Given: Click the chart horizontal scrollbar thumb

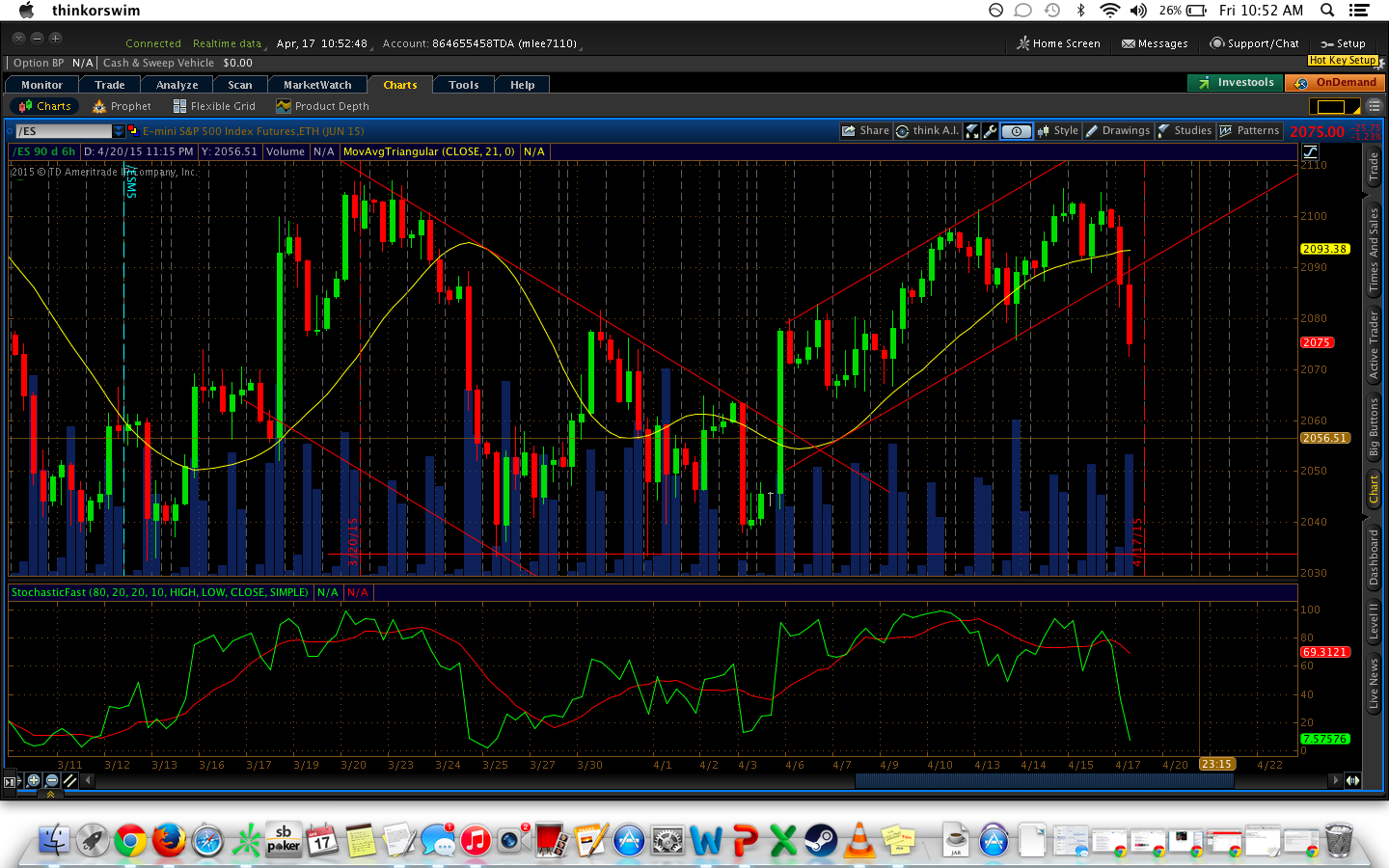Looking at the screenshot, I should point(1045,780).
